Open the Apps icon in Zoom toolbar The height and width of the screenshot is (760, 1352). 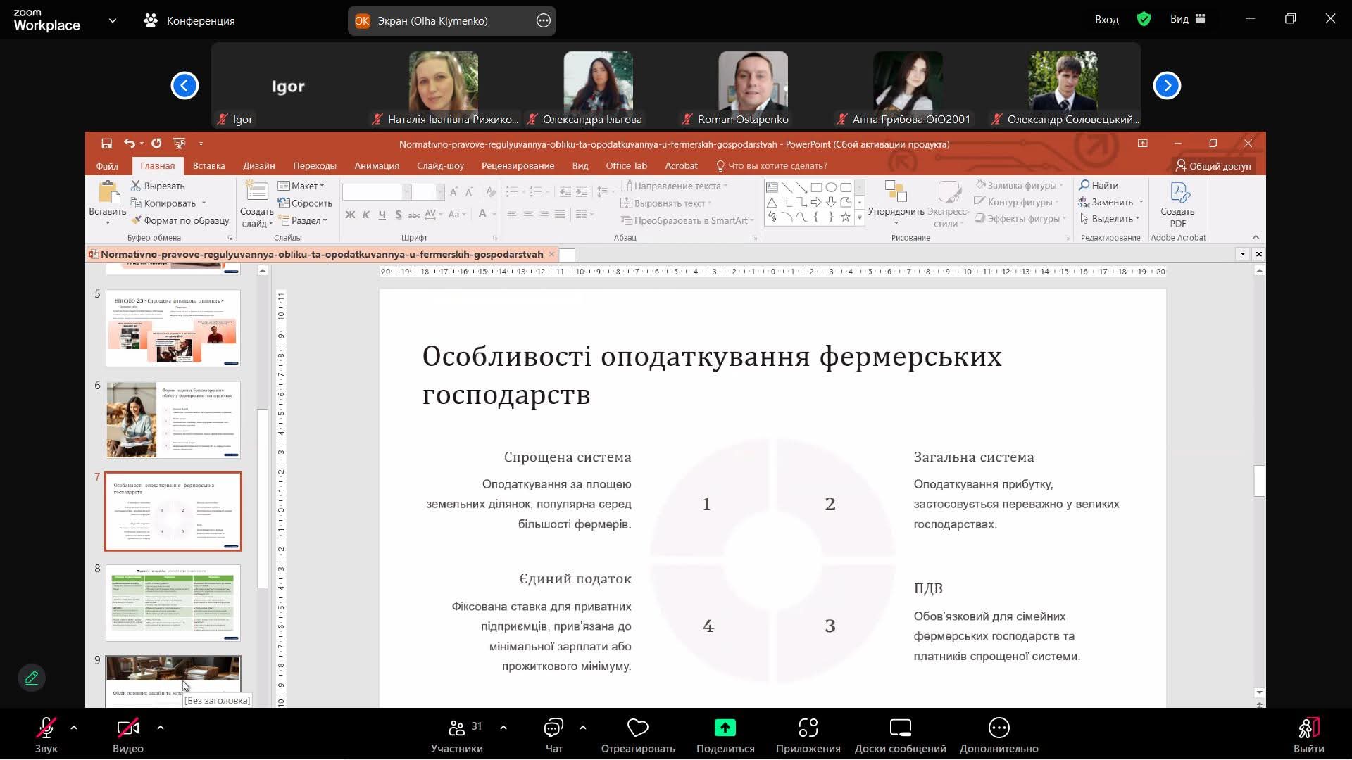click(808, 728)
